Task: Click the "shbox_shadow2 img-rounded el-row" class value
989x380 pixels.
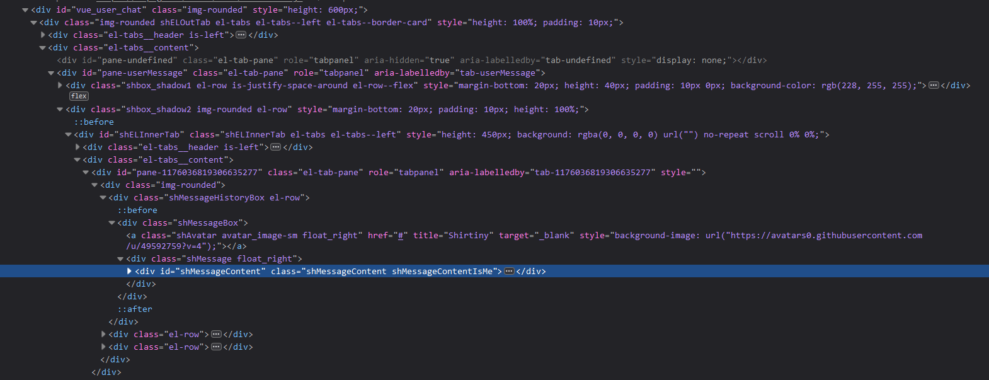Action: click(206, 110)
